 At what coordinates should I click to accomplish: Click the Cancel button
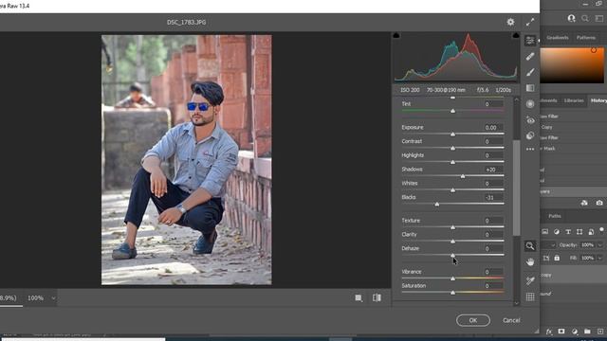pos(511,320)
